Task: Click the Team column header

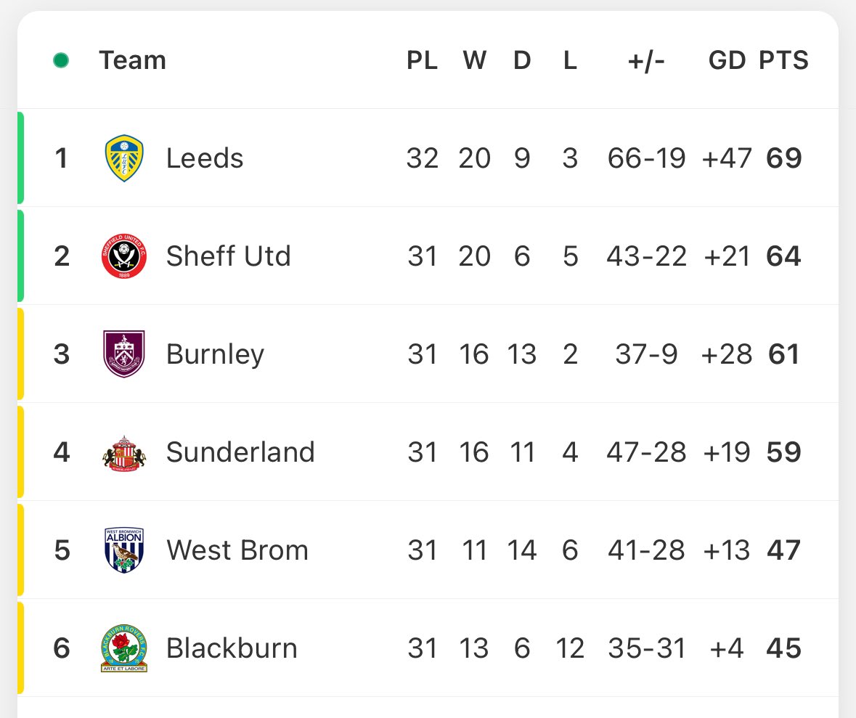Action: pyautogui.click(x=133, y=60)
